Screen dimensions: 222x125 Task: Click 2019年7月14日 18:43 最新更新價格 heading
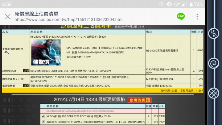(89, 99)
